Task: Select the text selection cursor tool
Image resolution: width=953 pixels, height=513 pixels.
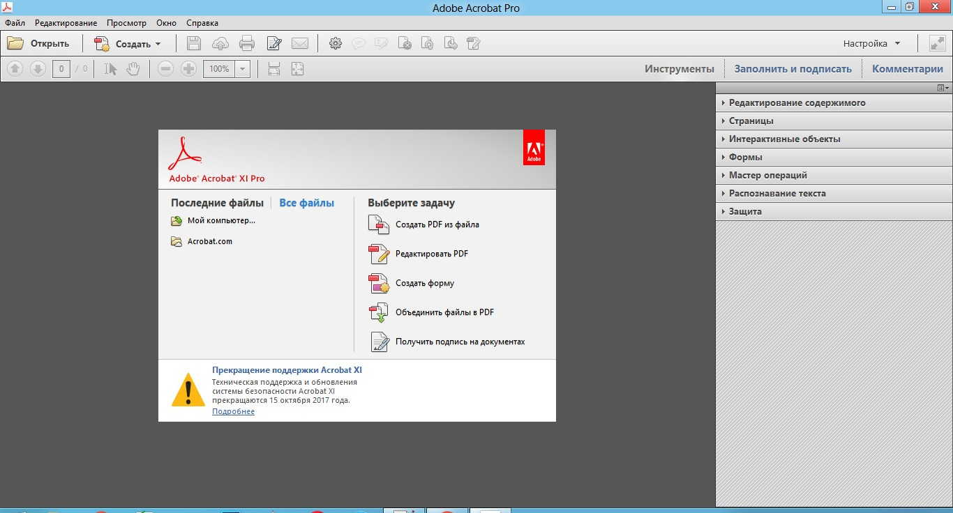Action: pos(110,68)
